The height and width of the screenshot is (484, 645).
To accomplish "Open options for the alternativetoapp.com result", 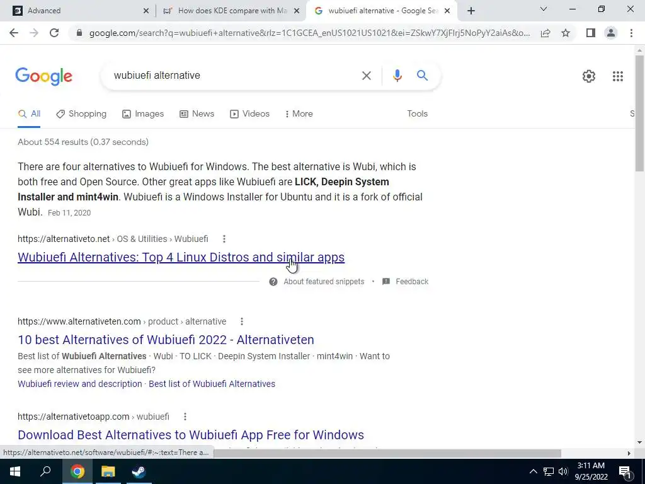I will coord(185,417).
